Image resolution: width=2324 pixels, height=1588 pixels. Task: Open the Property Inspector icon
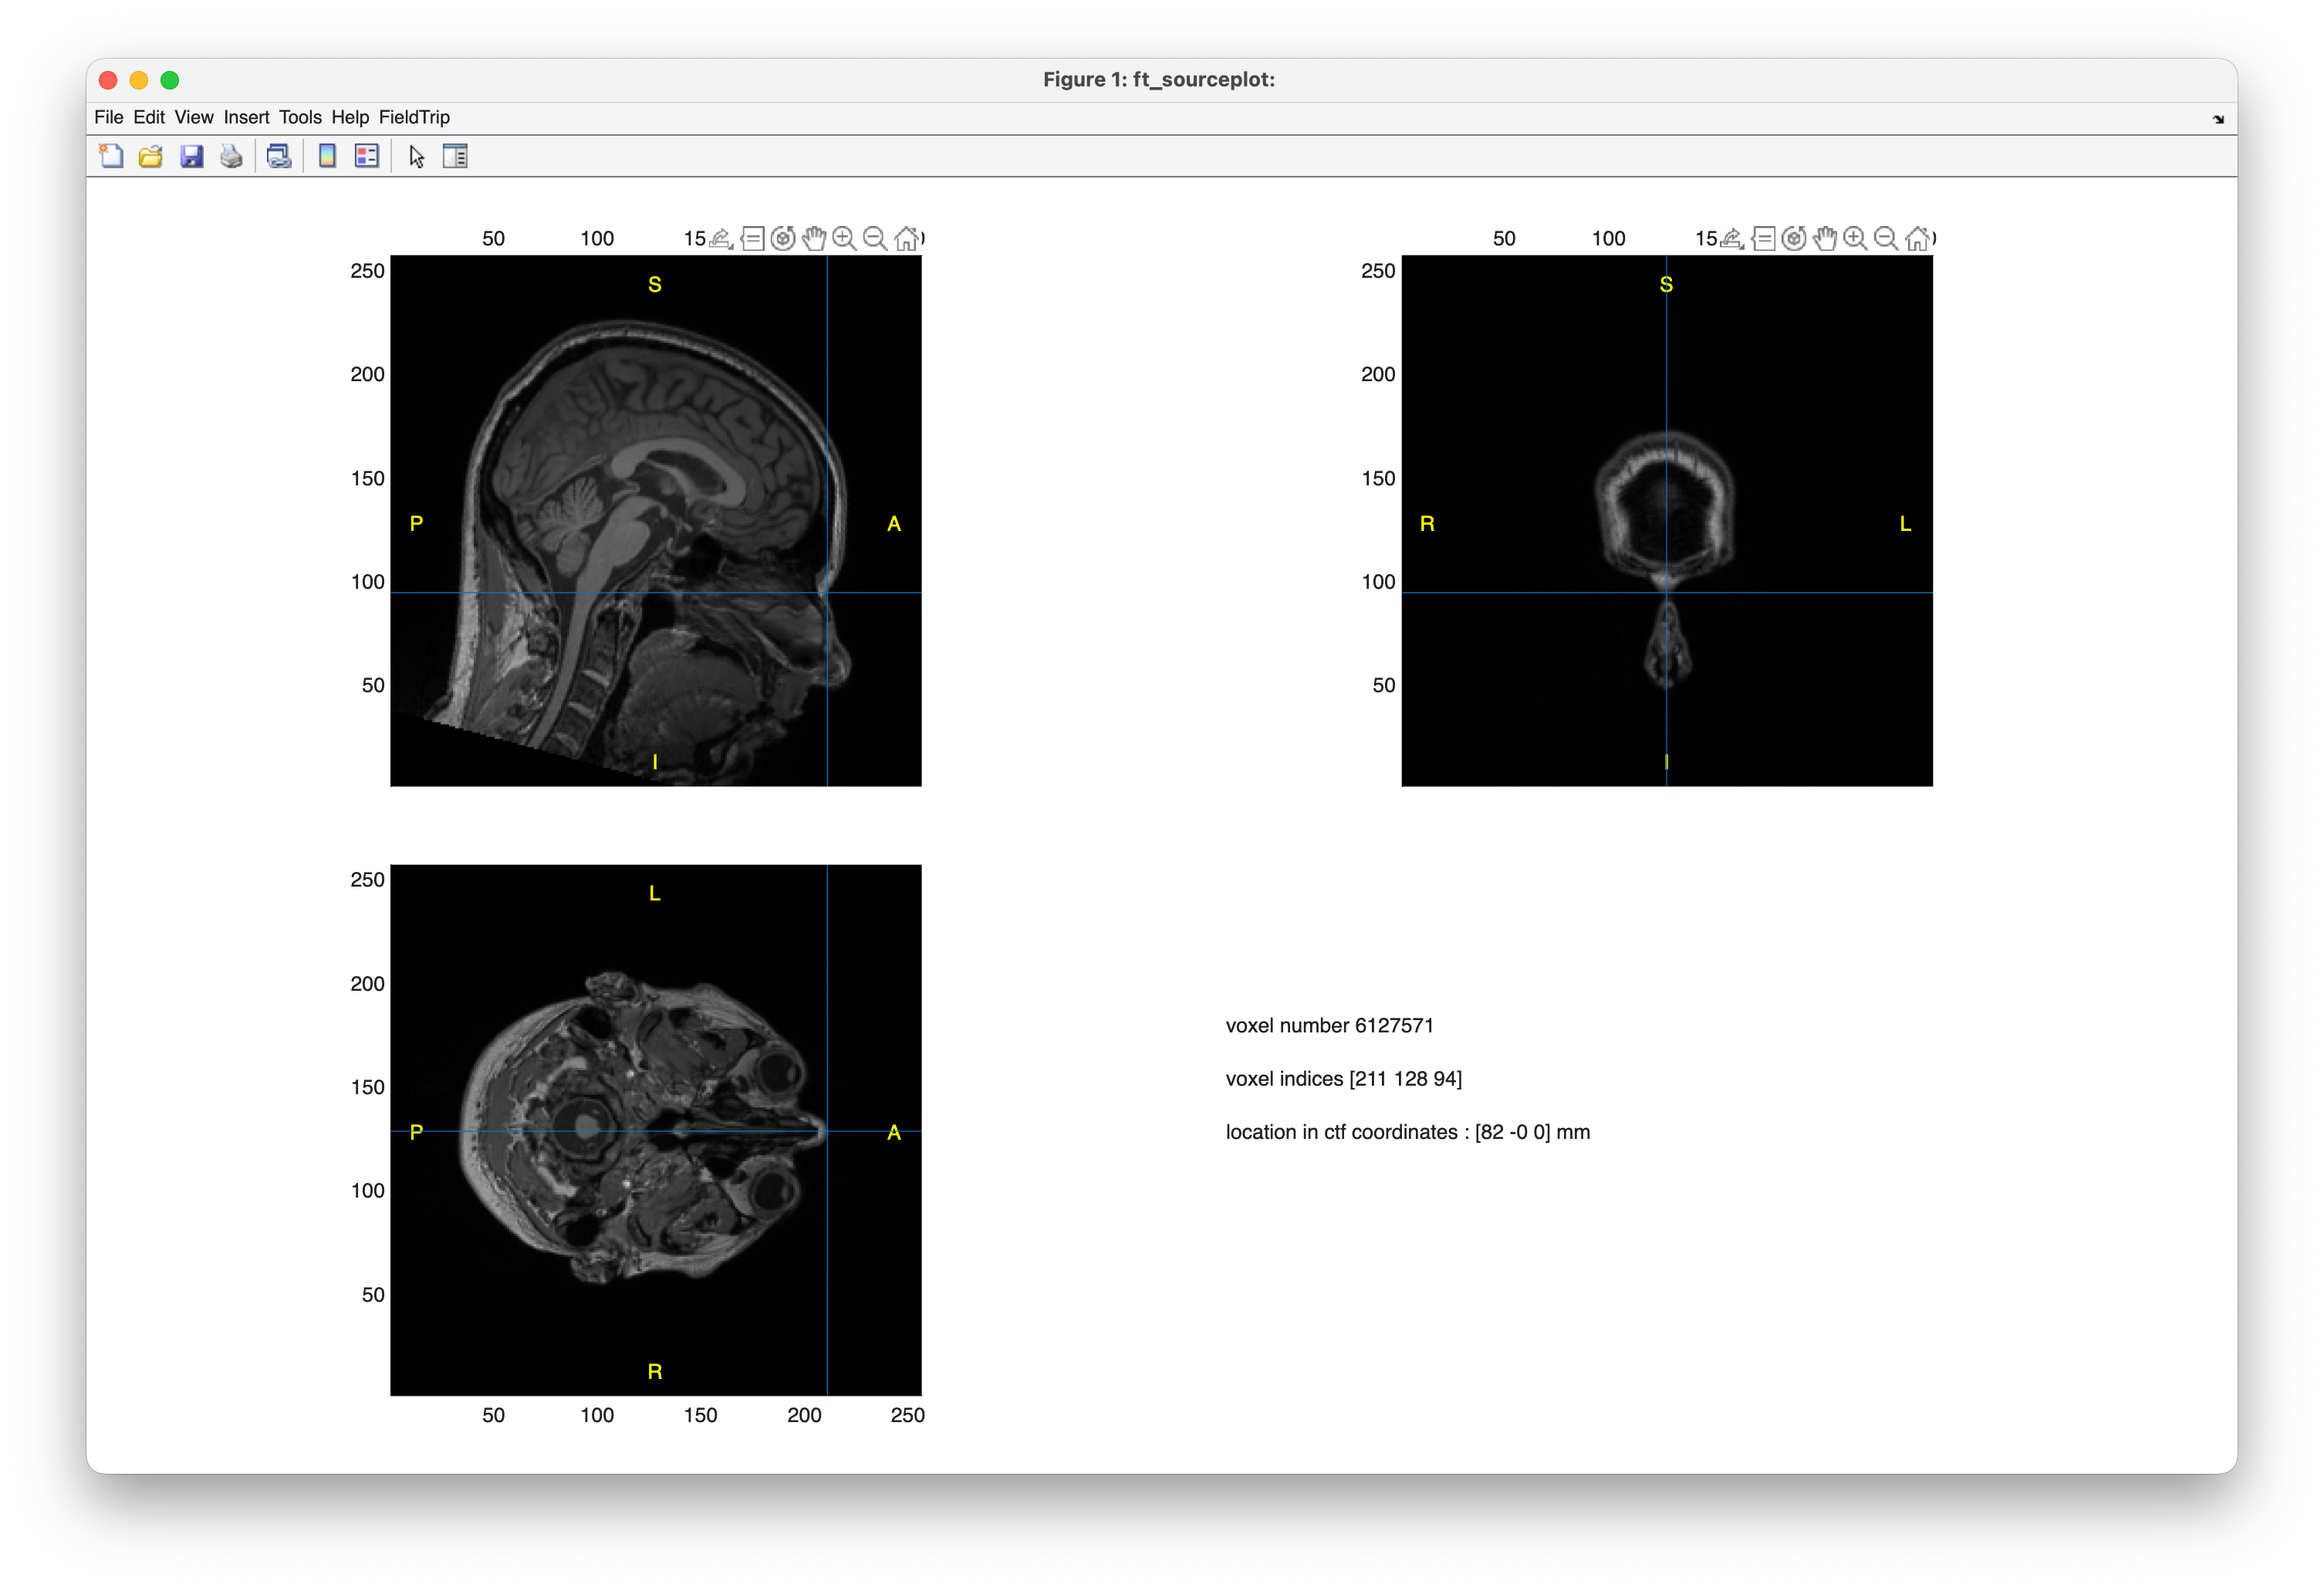coord(455,157)
